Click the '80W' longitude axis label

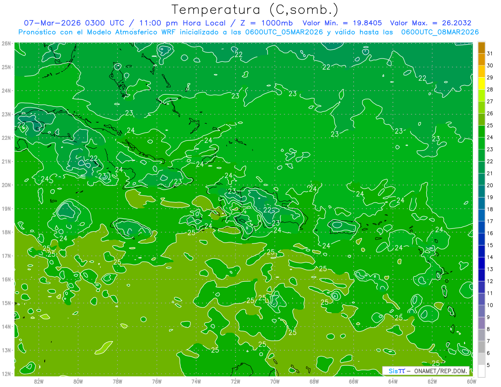[x=78, y=381]
